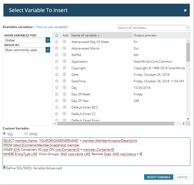This screenshot has height=185, width=194.
Task: Star the Day Of Year variable
Action: pos(57,101)
